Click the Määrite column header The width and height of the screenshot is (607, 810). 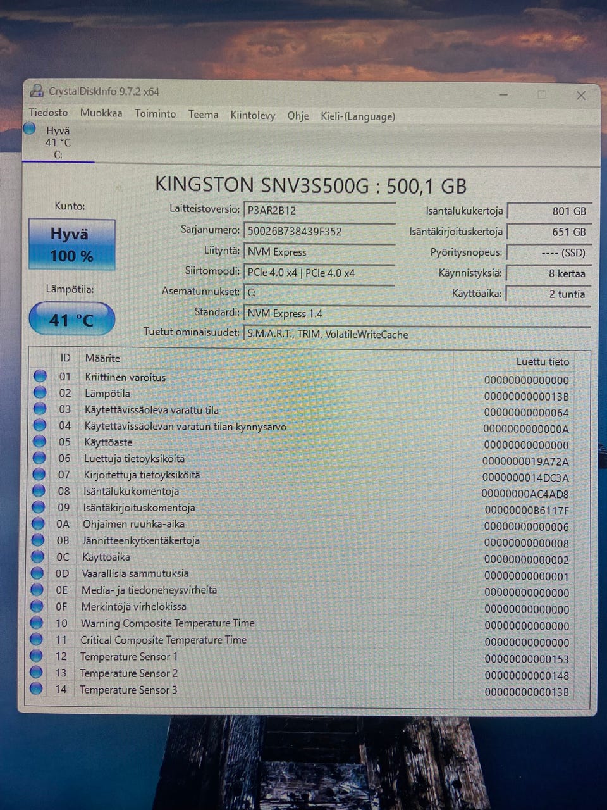102,358
